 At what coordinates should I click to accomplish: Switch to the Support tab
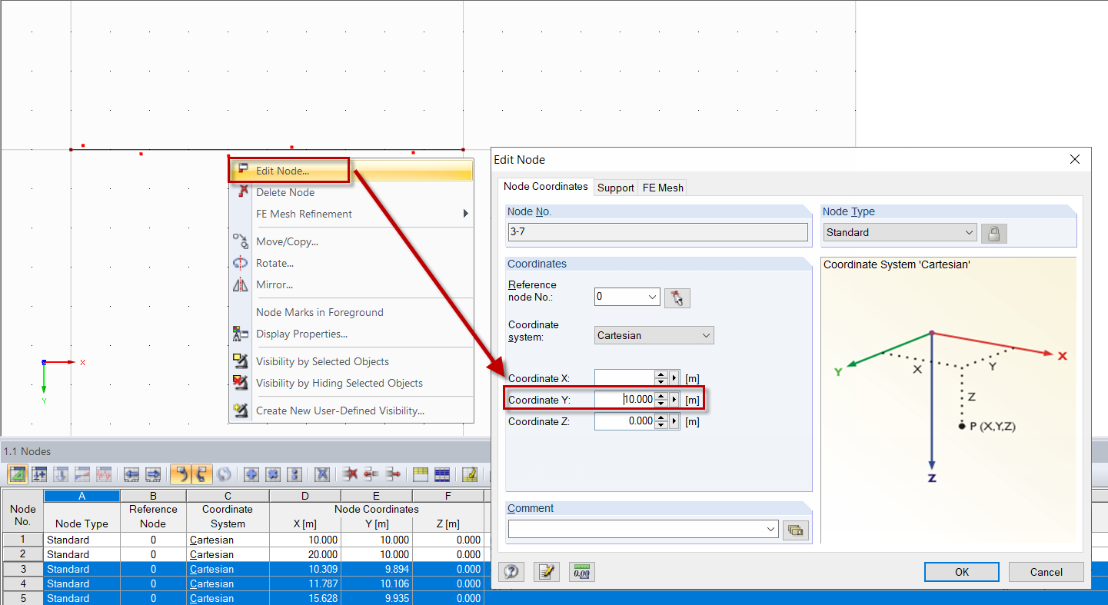[x=616, y=188]
